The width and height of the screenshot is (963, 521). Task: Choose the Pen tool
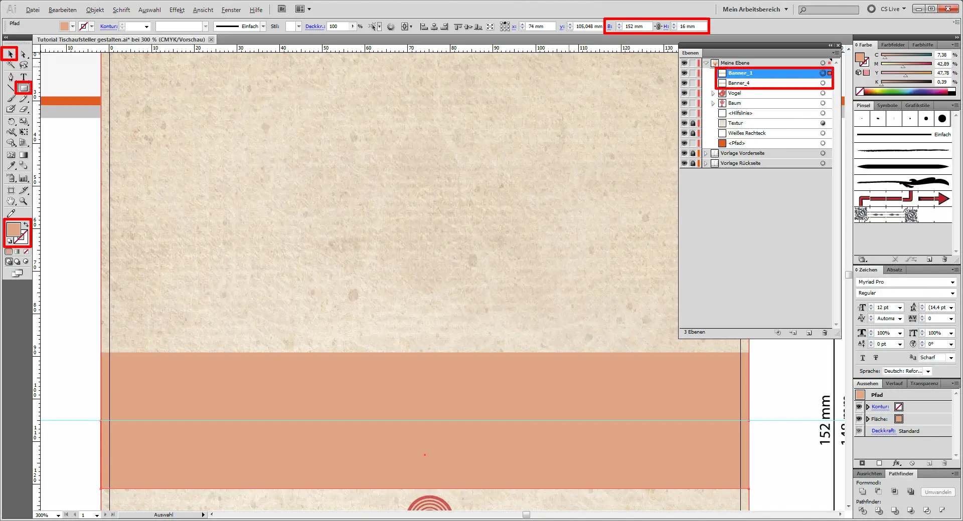click(11, 77)
